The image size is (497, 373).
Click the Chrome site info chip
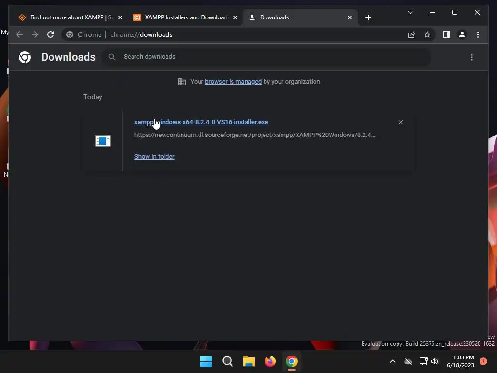pyautogui.click(x=84, y=34)
